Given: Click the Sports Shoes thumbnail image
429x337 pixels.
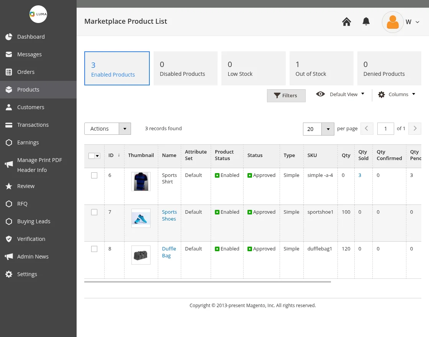Looking at the screenshot, I should point(141,218).
